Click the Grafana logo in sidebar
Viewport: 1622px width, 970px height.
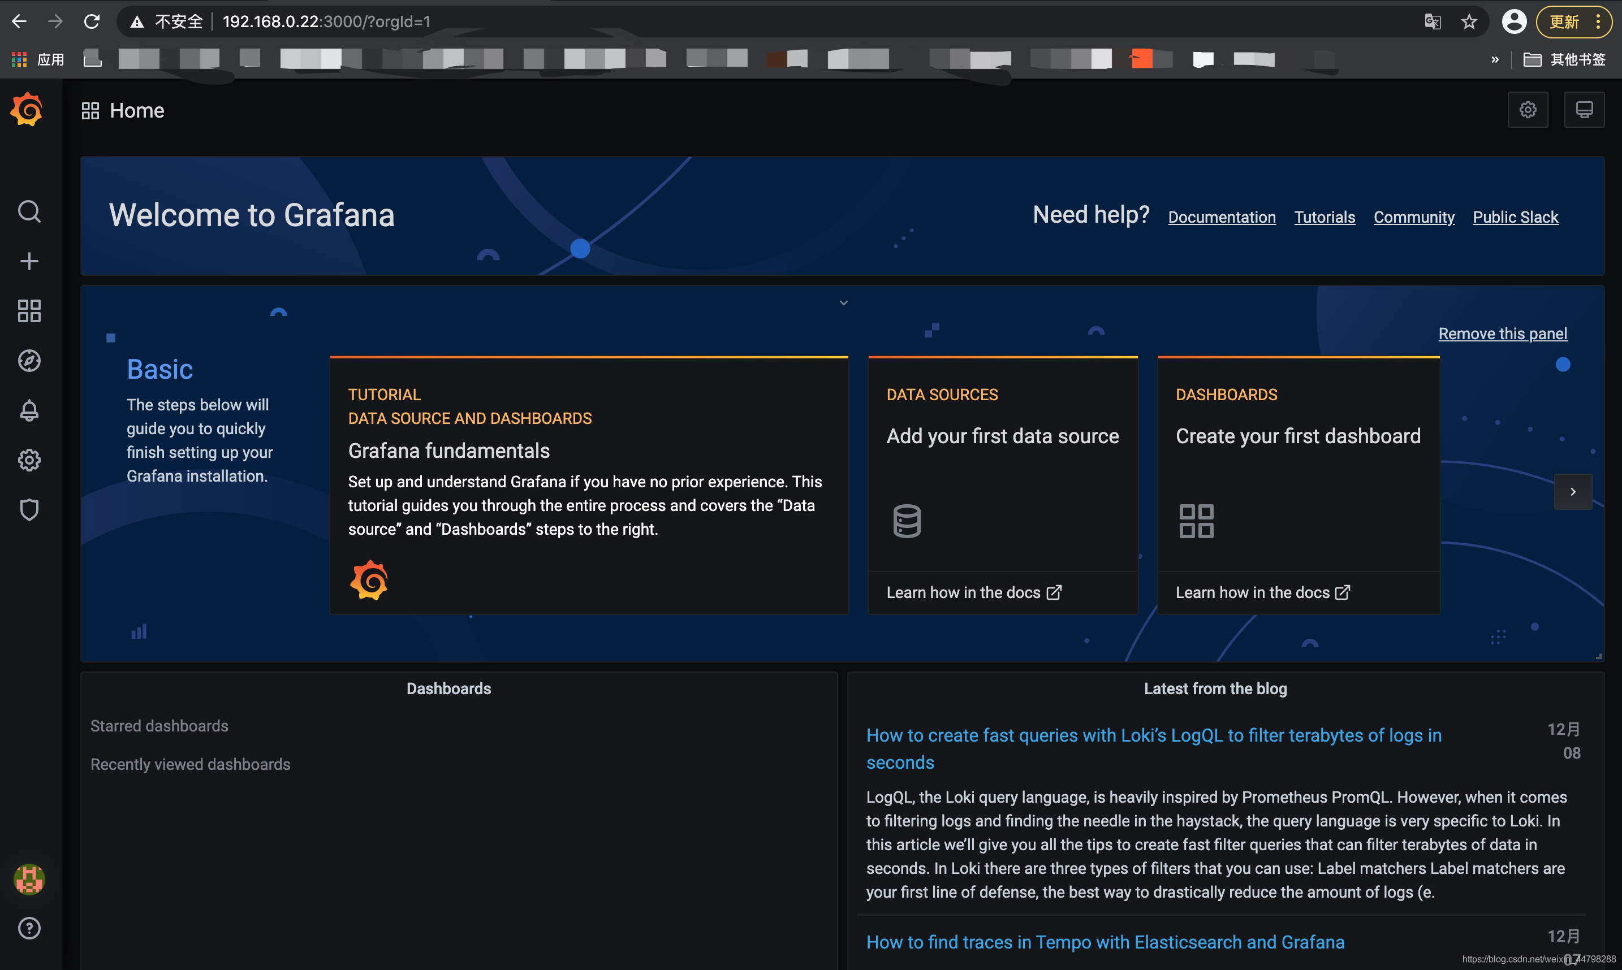click(x=27, y=109)
